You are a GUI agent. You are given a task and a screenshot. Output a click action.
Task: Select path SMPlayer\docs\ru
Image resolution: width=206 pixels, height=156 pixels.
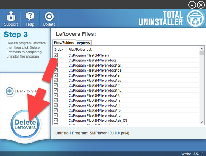94,115
